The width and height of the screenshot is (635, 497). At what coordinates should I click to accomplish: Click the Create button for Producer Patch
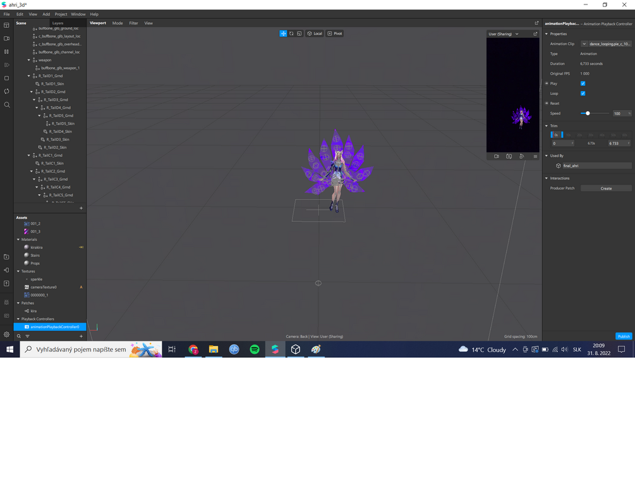[x=606, y=188]
